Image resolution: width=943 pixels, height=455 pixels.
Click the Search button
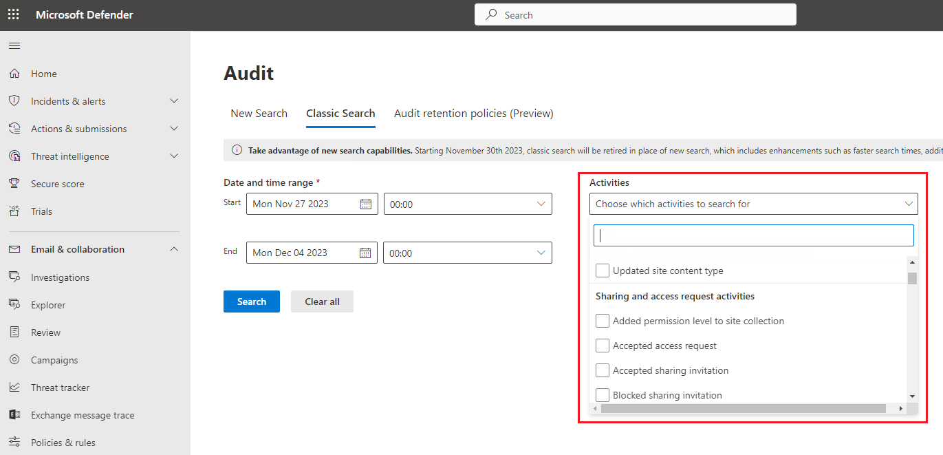tap(251, 301)
